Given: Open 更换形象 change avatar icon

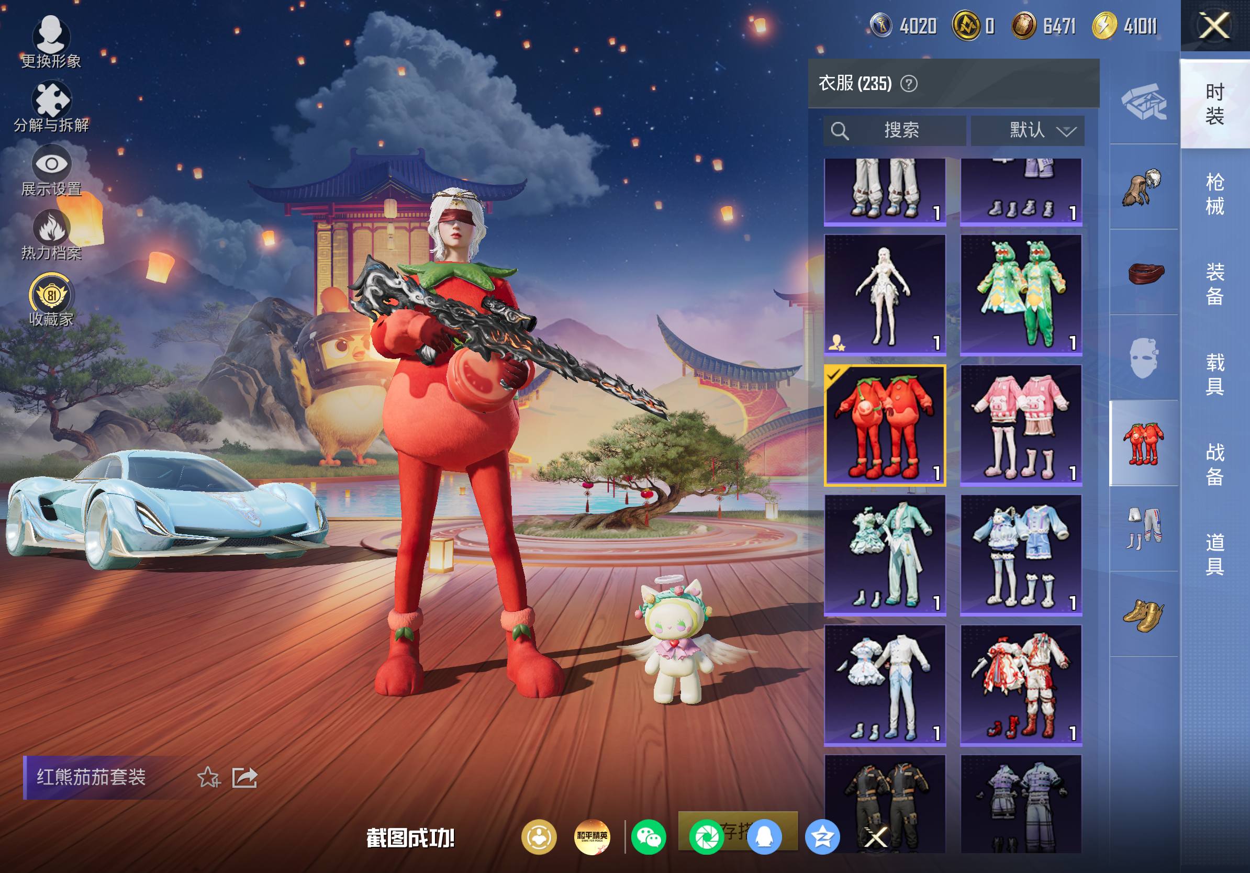Looking at the screenshot, I should pos(51,41).
